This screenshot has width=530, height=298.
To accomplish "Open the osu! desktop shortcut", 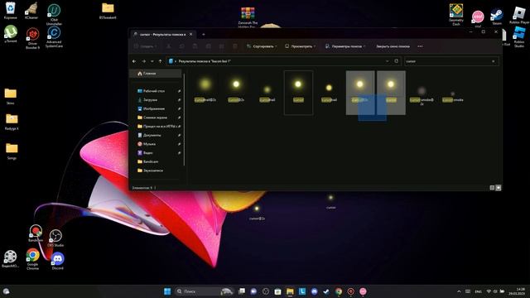I will (478, 18).
